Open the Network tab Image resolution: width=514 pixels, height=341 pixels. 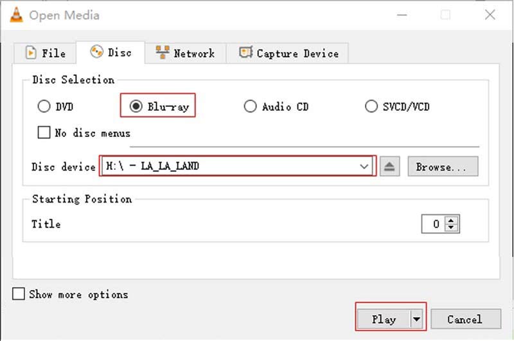click(185, 53)
